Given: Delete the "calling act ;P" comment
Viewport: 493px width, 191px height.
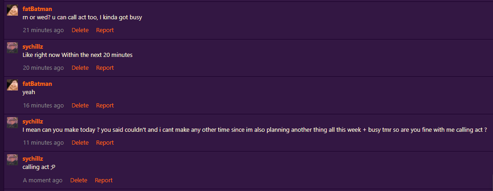Looking at the screenshot, I should [79, 180].
